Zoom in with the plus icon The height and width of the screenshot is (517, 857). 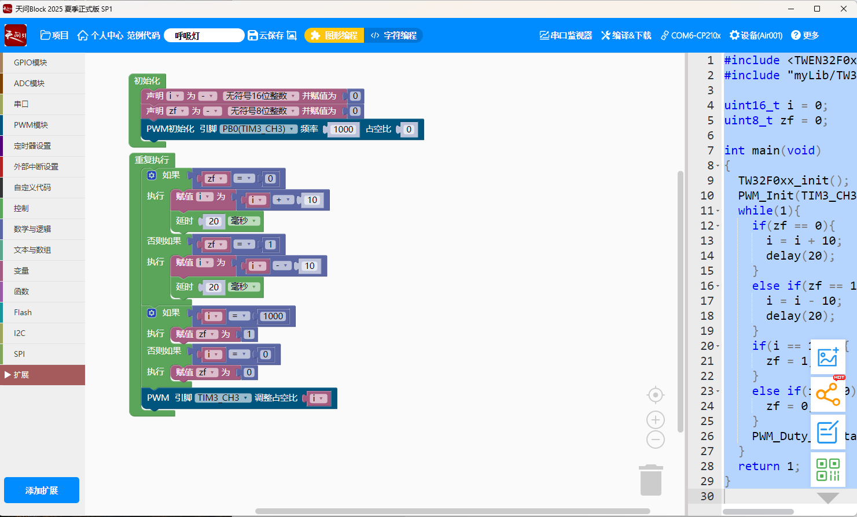click(655, 420)
